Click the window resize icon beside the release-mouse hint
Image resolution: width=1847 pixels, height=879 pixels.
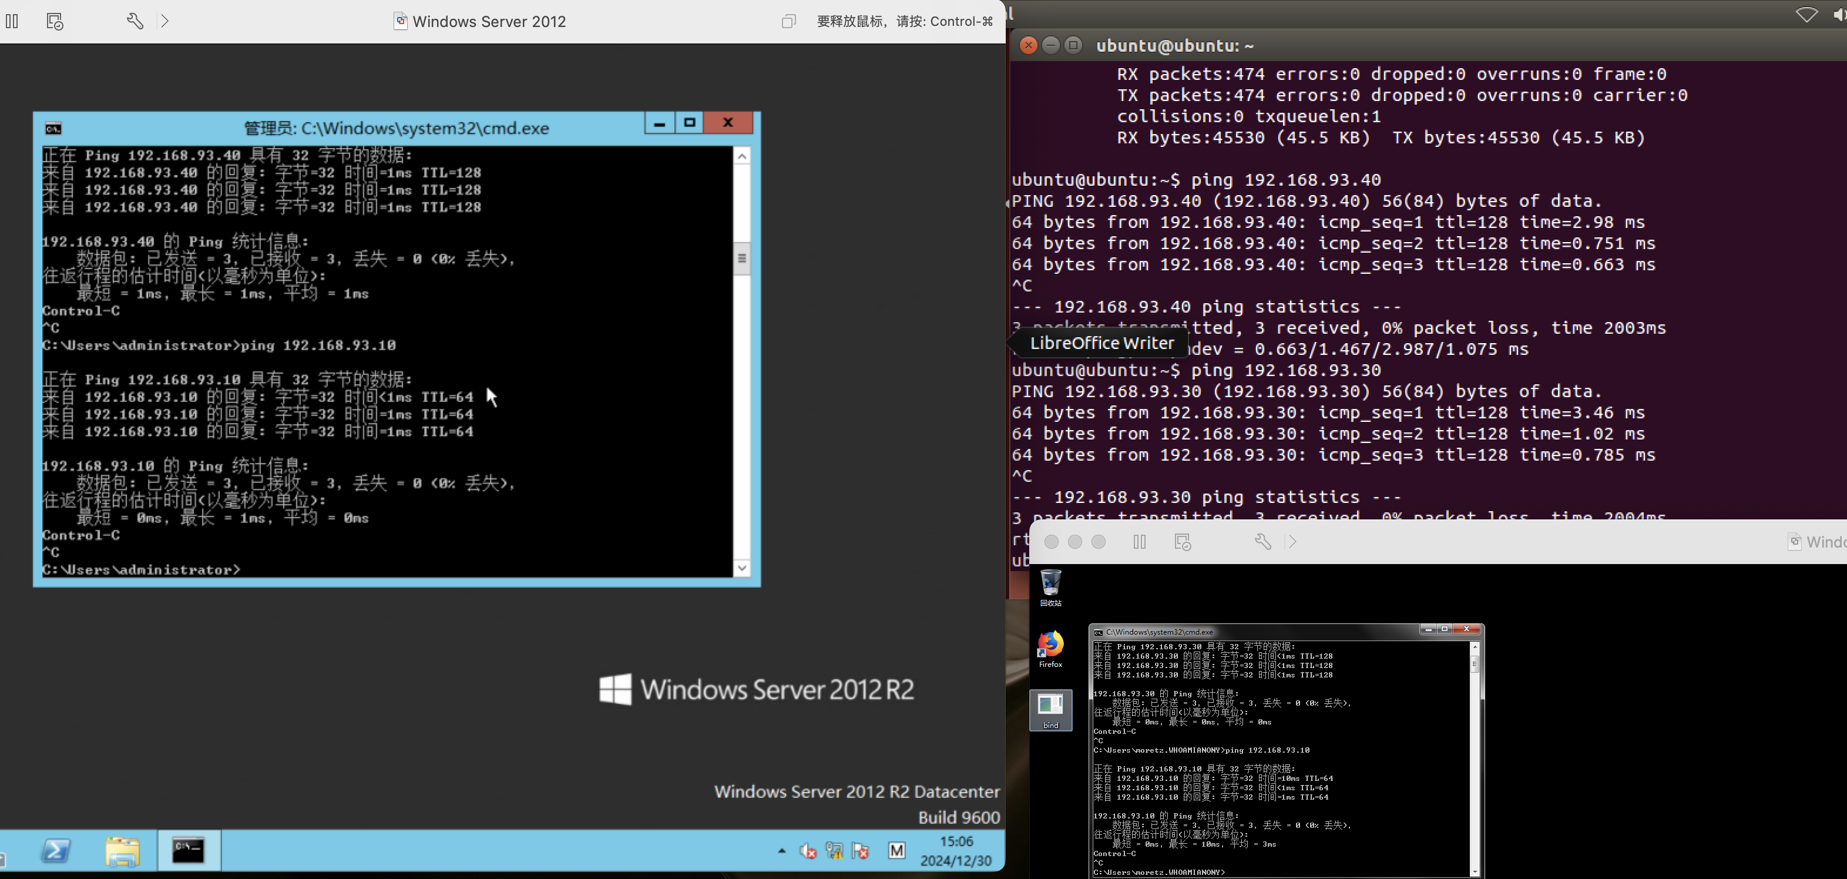click(x=788, y=22)
